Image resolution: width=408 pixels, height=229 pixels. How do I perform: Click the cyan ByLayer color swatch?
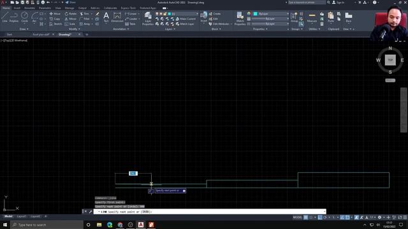point(256,14)
